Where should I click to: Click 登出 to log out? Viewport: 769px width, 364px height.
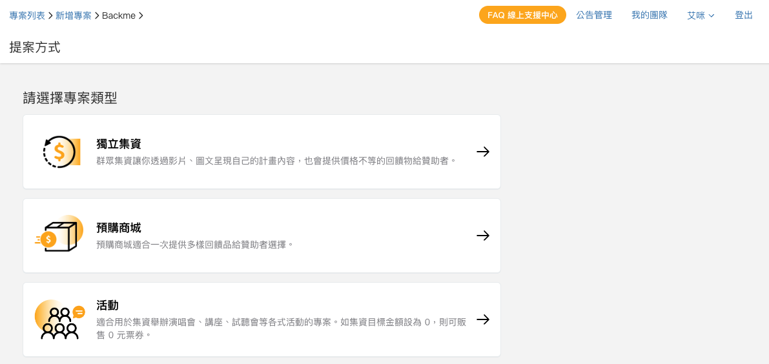point(744,15)
